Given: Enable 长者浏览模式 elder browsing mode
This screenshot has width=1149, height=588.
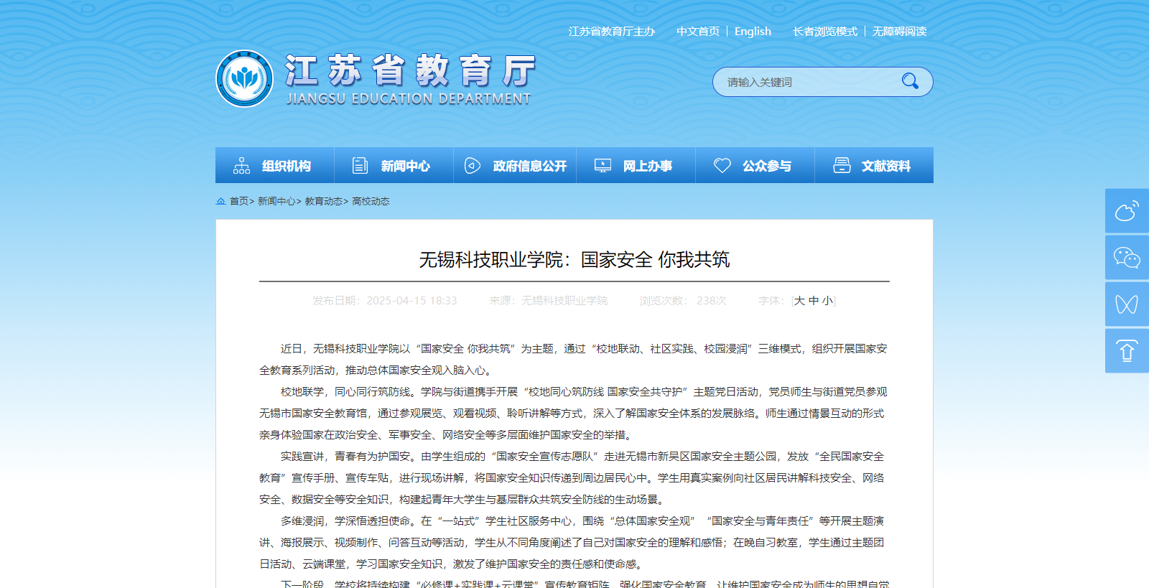Looking at the screenshot, I should [824, 32].
